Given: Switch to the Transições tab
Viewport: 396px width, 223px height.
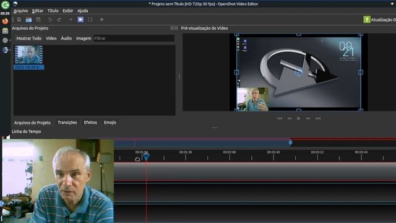Looking at the screenshot, I should [67, 123].
